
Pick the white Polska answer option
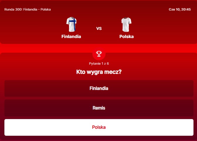pyautogui.click(x=99, y=127)
